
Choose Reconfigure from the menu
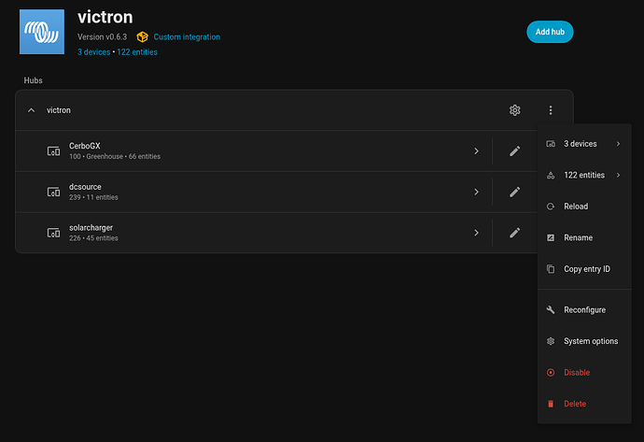[584, 309]
